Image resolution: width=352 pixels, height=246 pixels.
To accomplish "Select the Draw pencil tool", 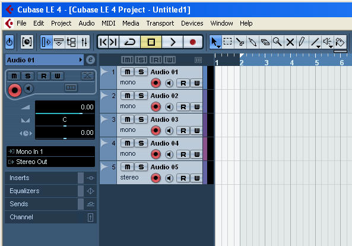I will (x=302, y=42).
